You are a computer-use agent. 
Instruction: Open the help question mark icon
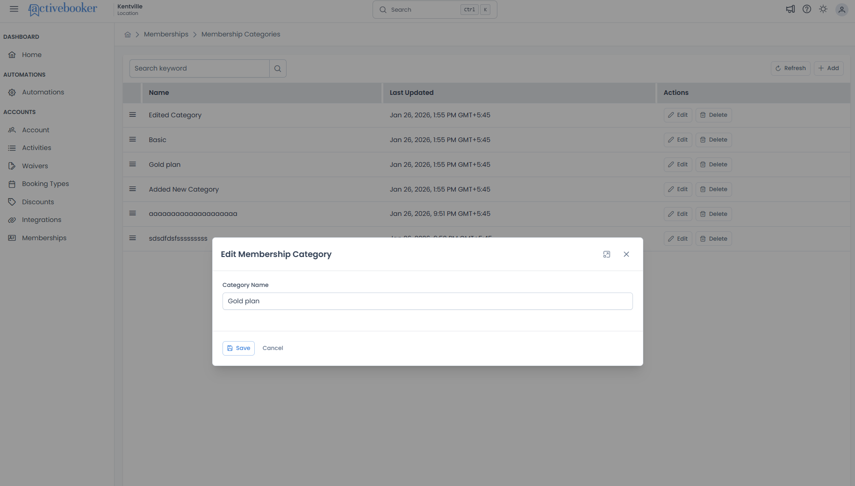click(x=807, y=9)
